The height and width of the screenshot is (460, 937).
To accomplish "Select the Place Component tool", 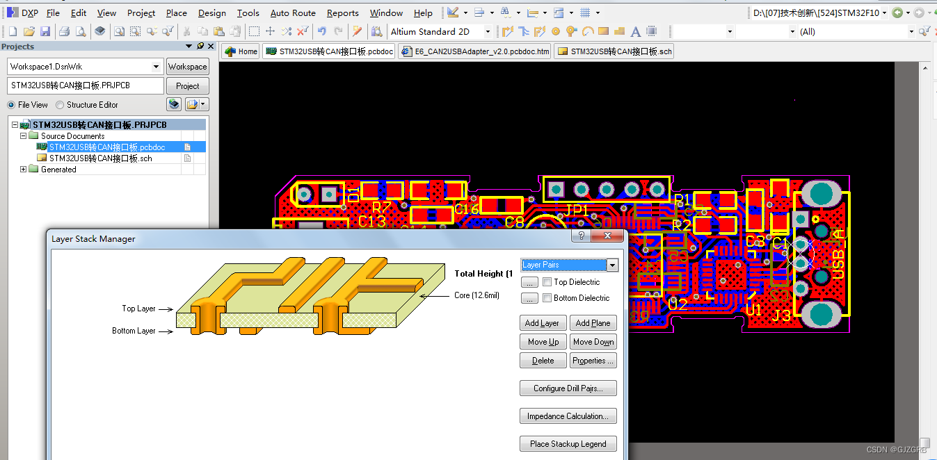I will 652,31.
